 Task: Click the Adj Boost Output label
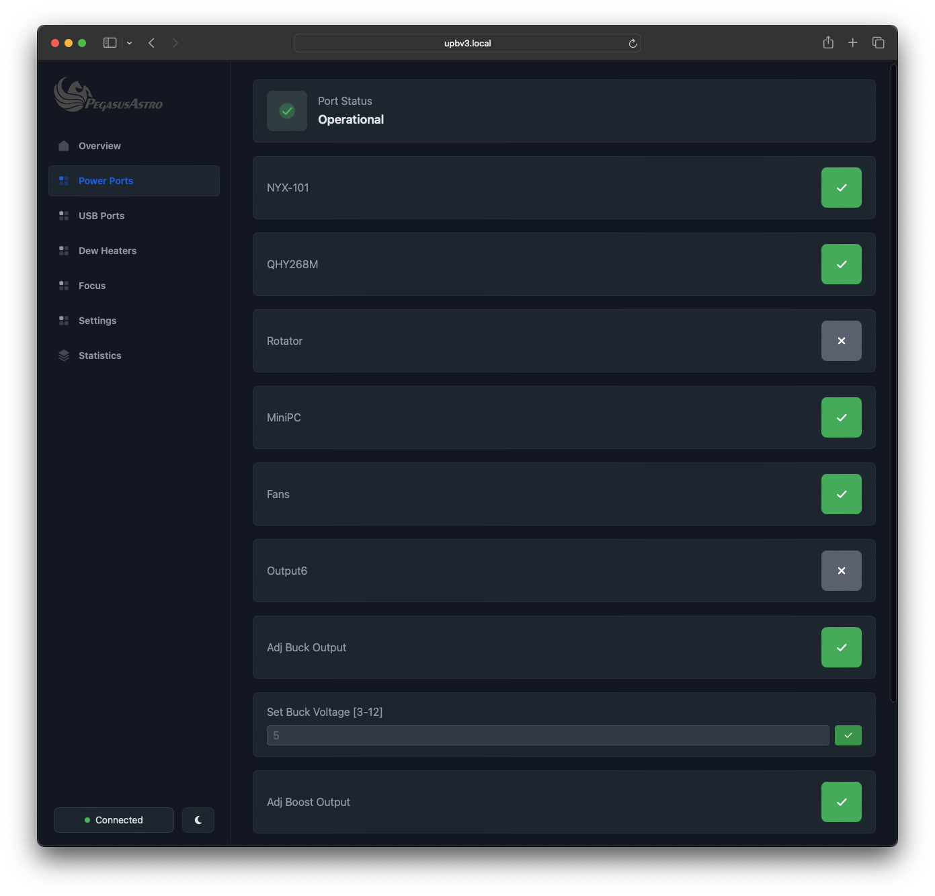[x=309, y=802]
